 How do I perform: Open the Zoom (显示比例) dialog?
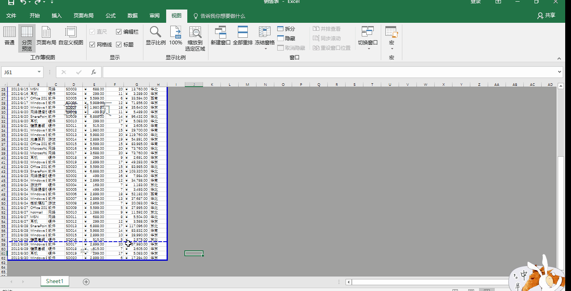click(155, 36)
